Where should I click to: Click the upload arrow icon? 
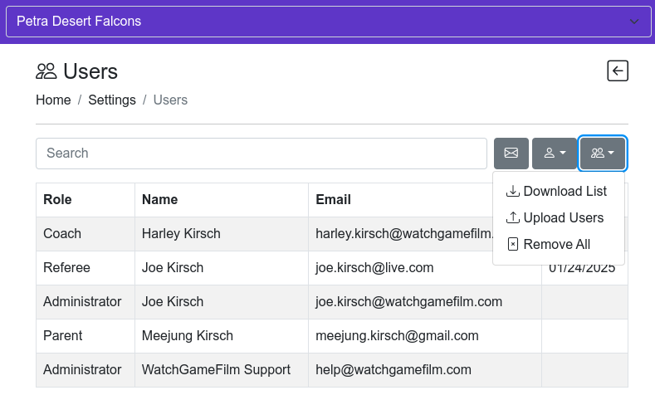[x=512, y=217]
